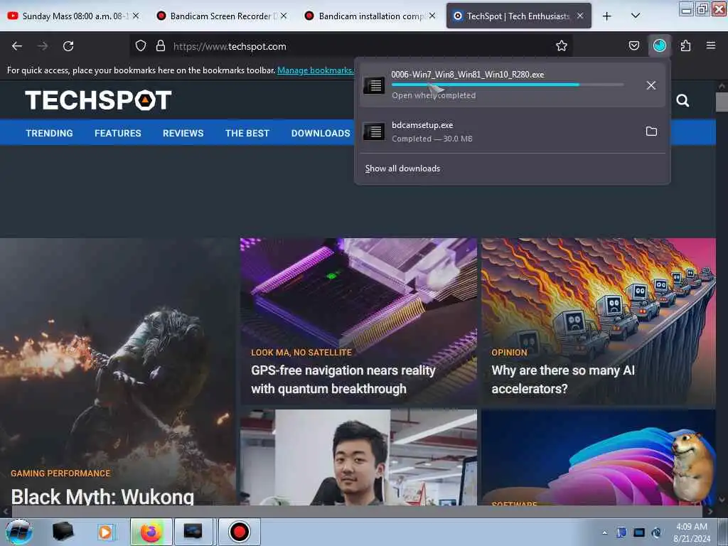The height and width of the screenshot is (546, 728).
Task: Open the Extensions puzzle icon
Action: (x=685, y=46)
